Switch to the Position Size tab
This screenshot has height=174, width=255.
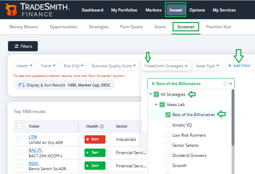[218, 27]
